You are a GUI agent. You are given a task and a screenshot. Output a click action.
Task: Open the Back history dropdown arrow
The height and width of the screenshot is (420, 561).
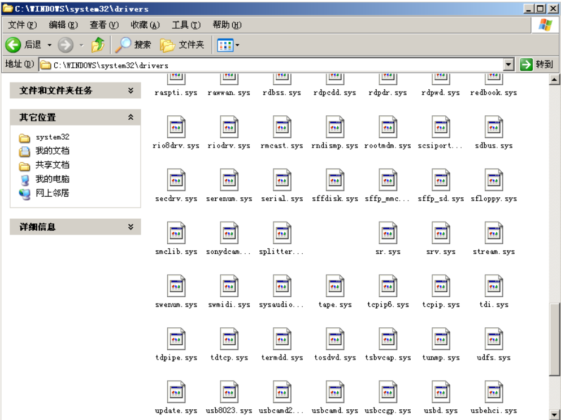(49, 45)
